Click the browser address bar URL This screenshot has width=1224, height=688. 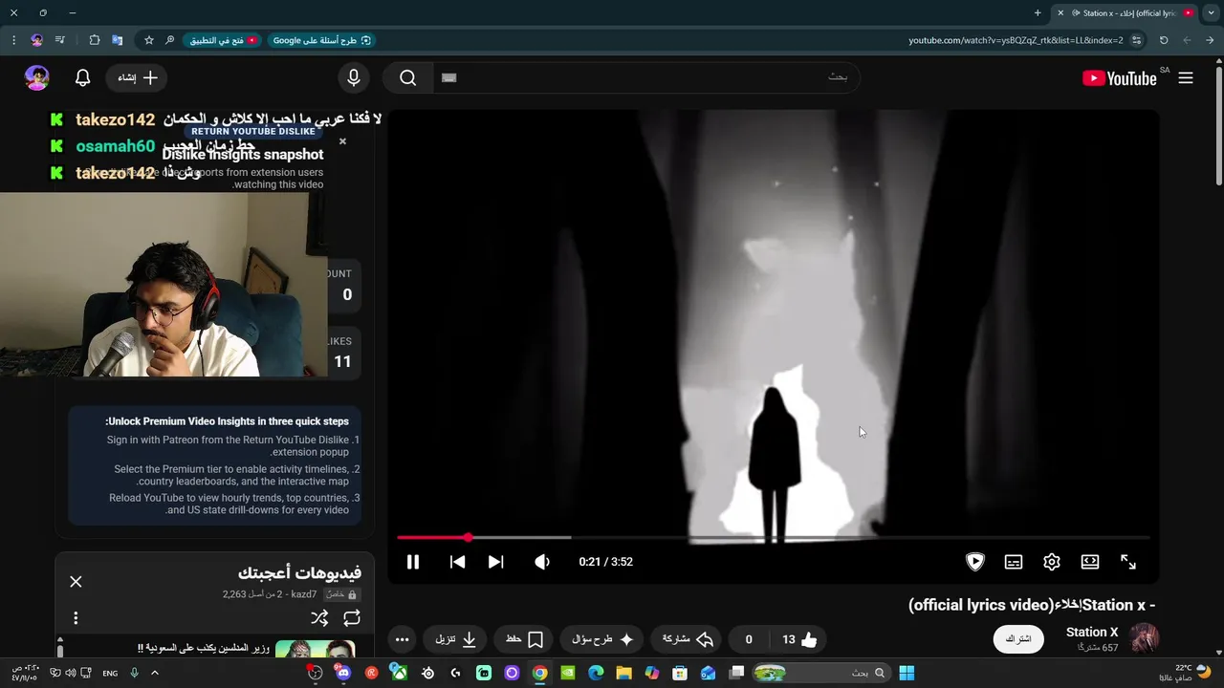pos(1016,40)
